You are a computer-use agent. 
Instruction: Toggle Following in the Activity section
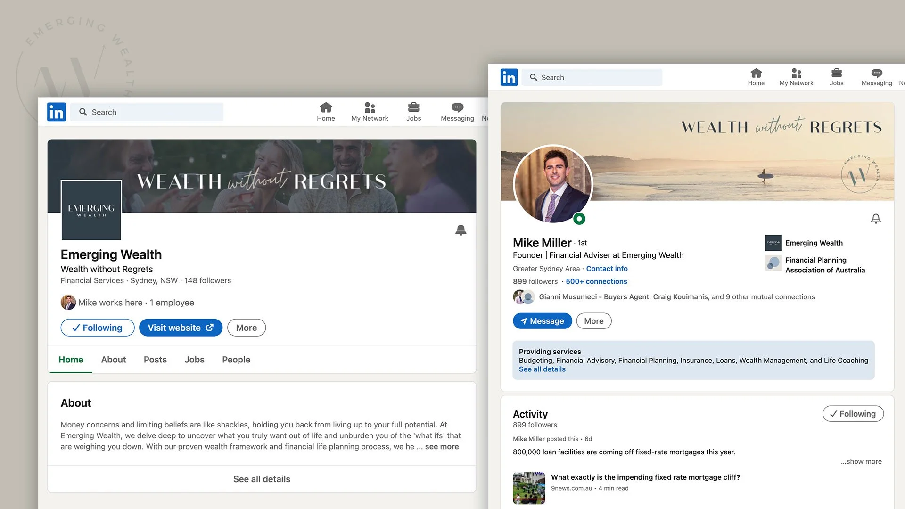(x=853, y=414)
